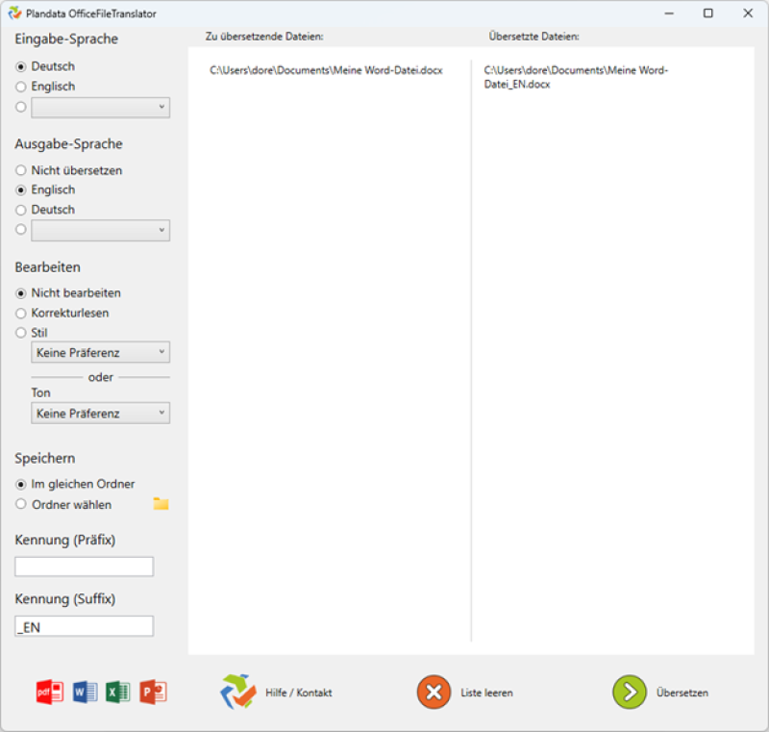Open folder picker via yellow folder icon
This screenshot has height=732, width=769.
coord(161,504)
